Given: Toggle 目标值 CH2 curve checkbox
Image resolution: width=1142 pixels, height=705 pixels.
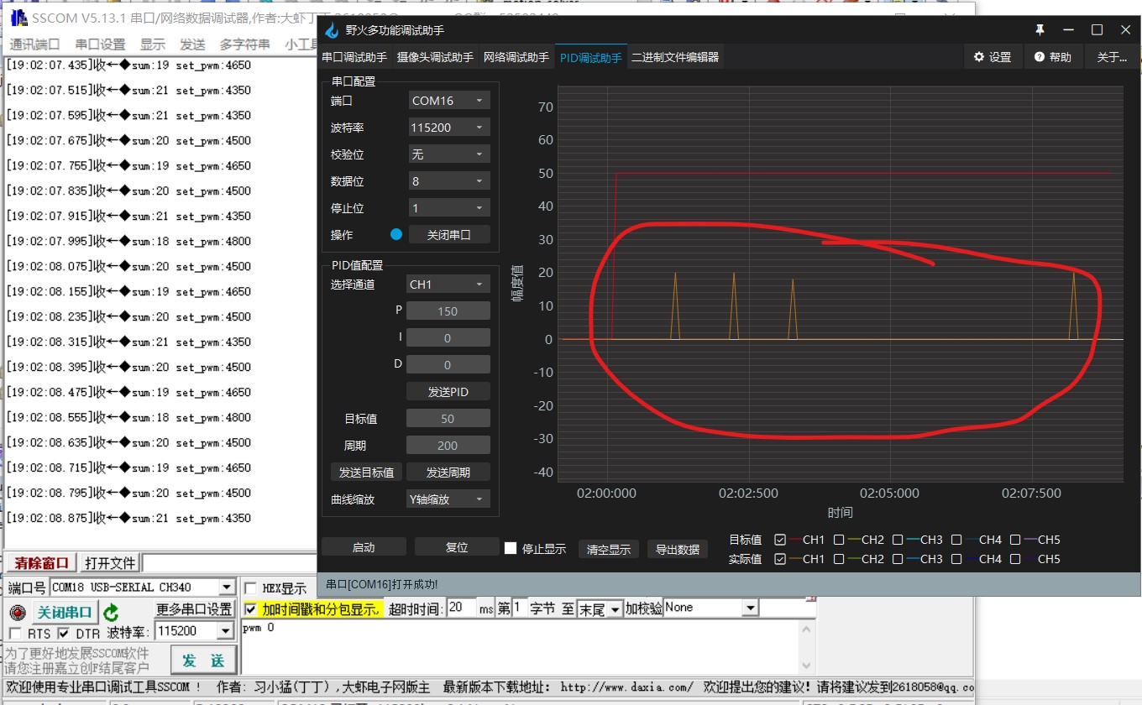Looking at the screenshot, I should point(839,540).
